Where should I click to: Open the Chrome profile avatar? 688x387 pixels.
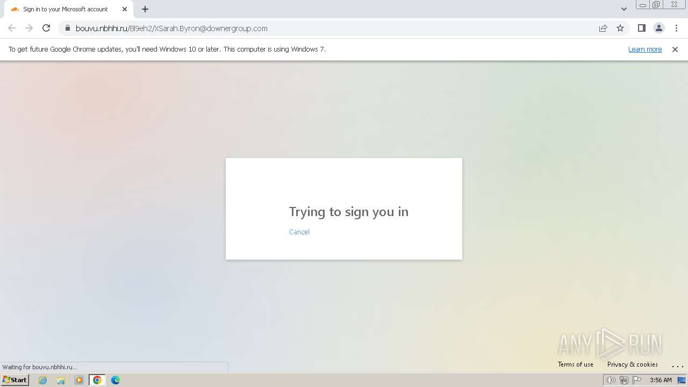pos(659,28)
